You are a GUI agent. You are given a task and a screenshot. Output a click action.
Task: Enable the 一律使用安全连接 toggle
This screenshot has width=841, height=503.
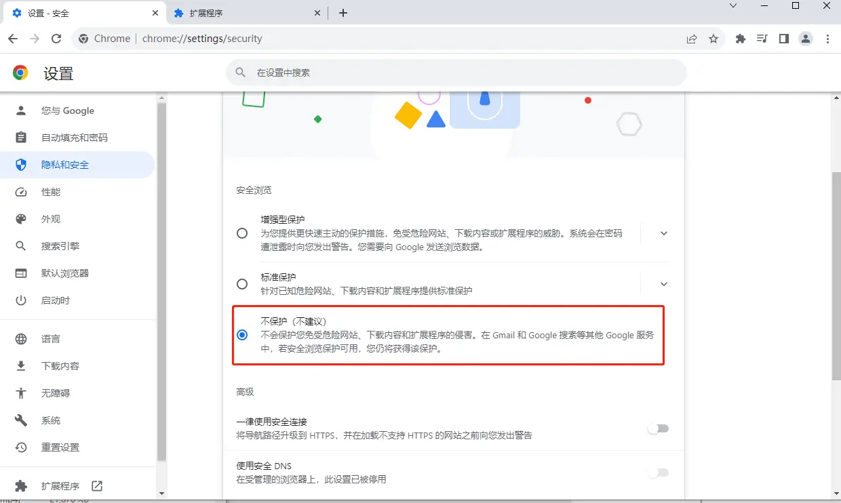(x=657, y=428)
